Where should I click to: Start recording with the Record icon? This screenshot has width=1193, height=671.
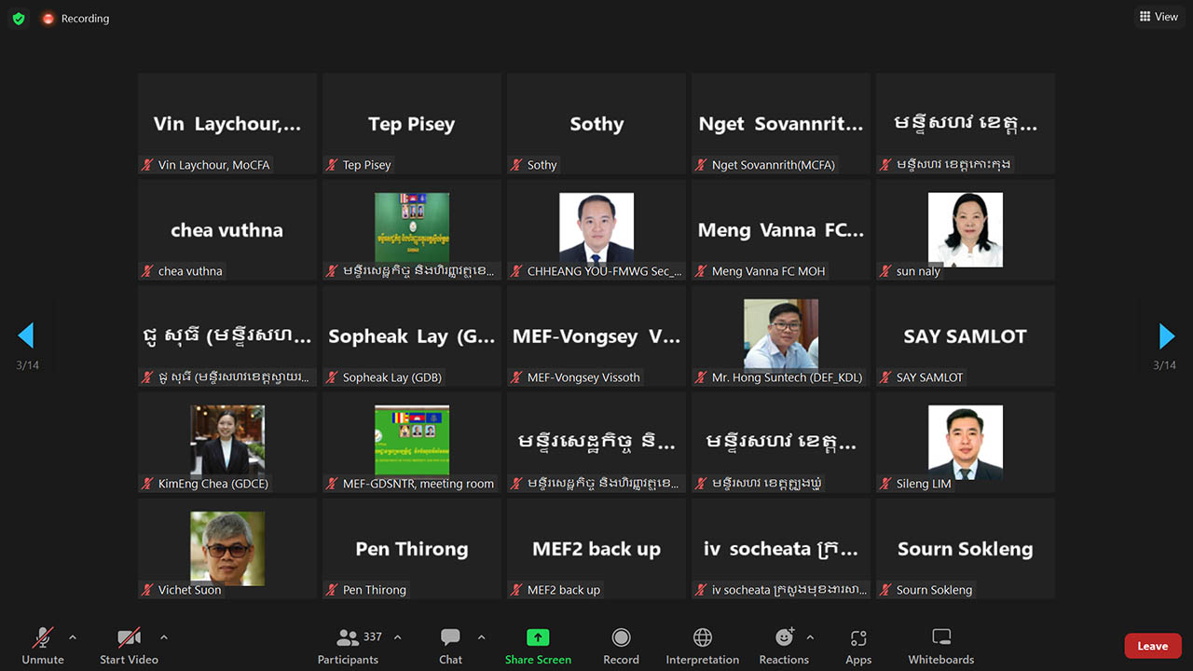[x=621, y=637]
